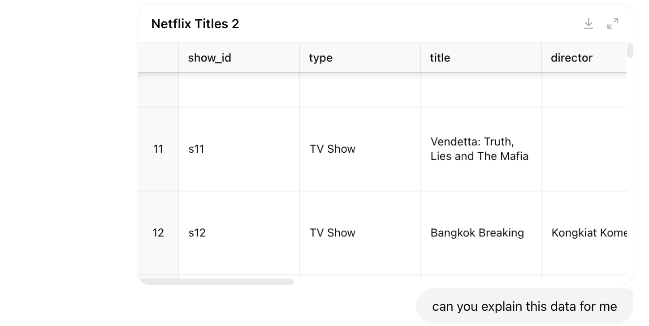Click the Kongkiat director cell
This screenshot has width=649, height=326.
pos(588,233)
